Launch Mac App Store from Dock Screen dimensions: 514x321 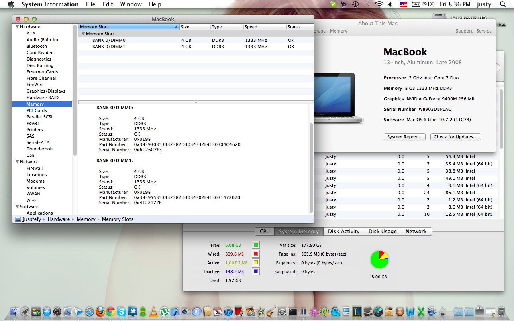pos(47,311)
